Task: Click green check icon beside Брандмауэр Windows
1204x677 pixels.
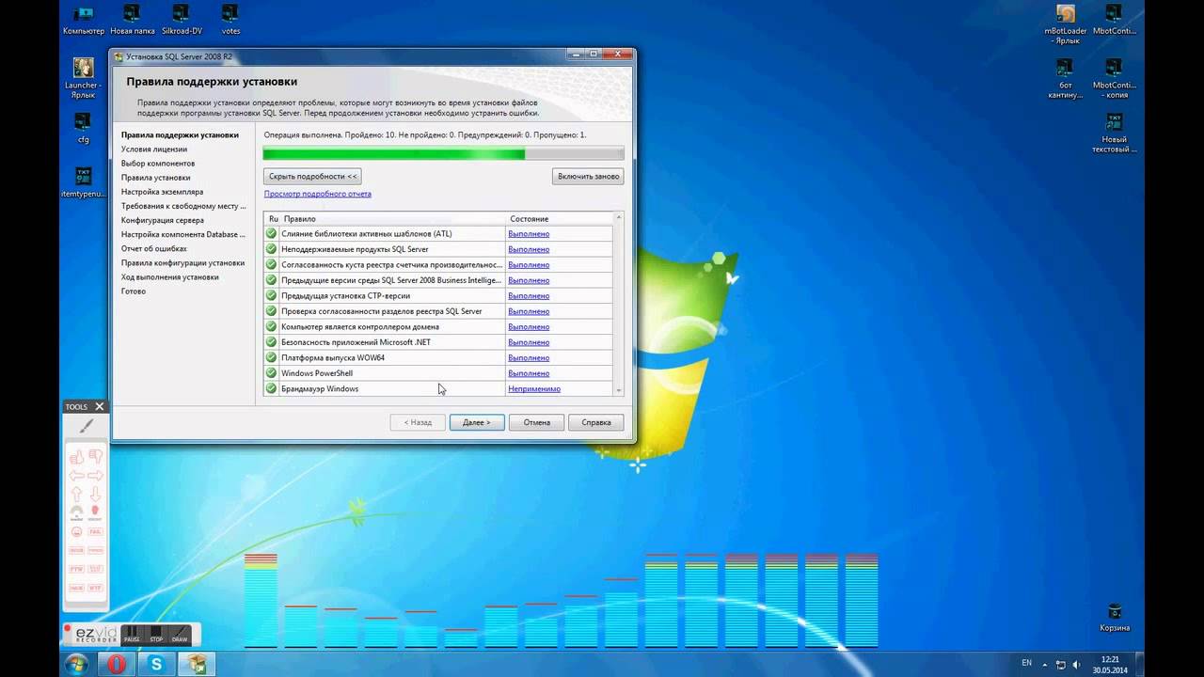Action: point(272,388)
